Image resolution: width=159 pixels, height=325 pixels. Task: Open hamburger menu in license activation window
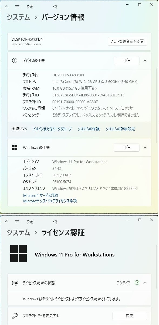[x=17, y=222]
